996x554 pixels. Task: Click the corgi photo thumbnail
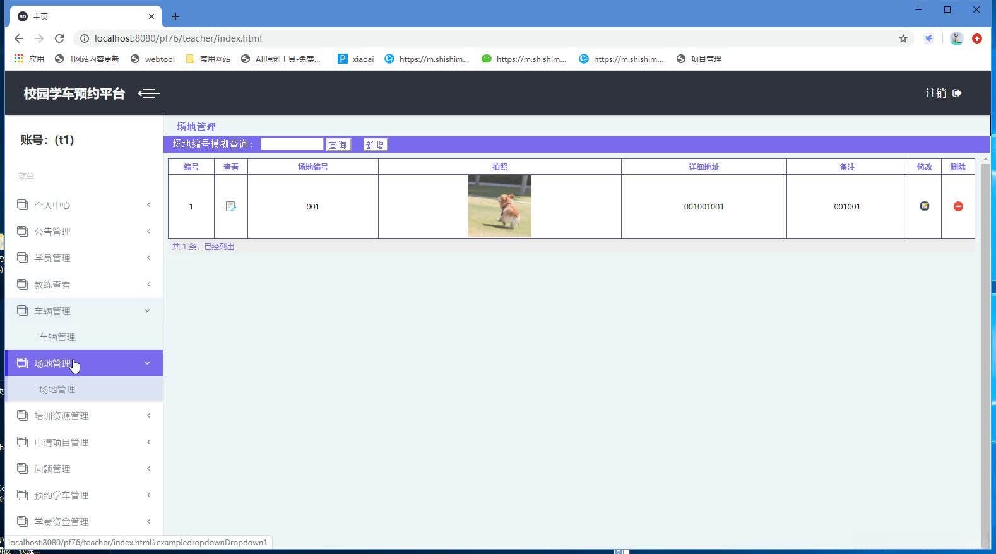500,206
